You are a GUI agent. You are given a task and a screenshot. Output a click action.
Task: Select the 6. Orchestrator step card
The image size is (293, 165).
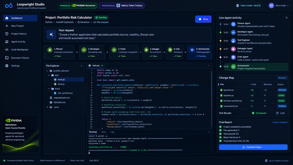point(200,52)
